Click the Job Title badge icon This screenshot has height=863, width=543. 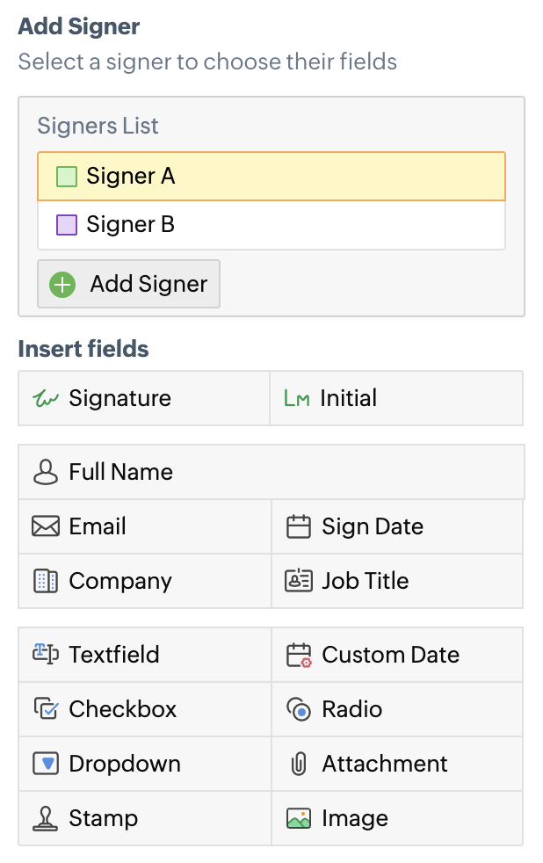299,581
